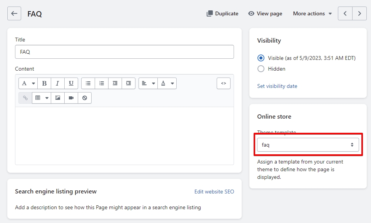Clear formatting in the editor
Screen dimensions: 371x223
tap(85, 98)
